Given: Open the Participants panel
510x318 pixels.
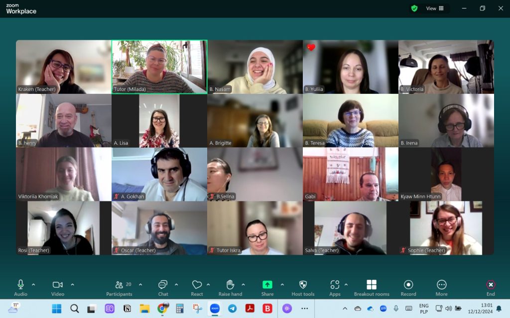Looking at the screenshot, I should (119, 288).
